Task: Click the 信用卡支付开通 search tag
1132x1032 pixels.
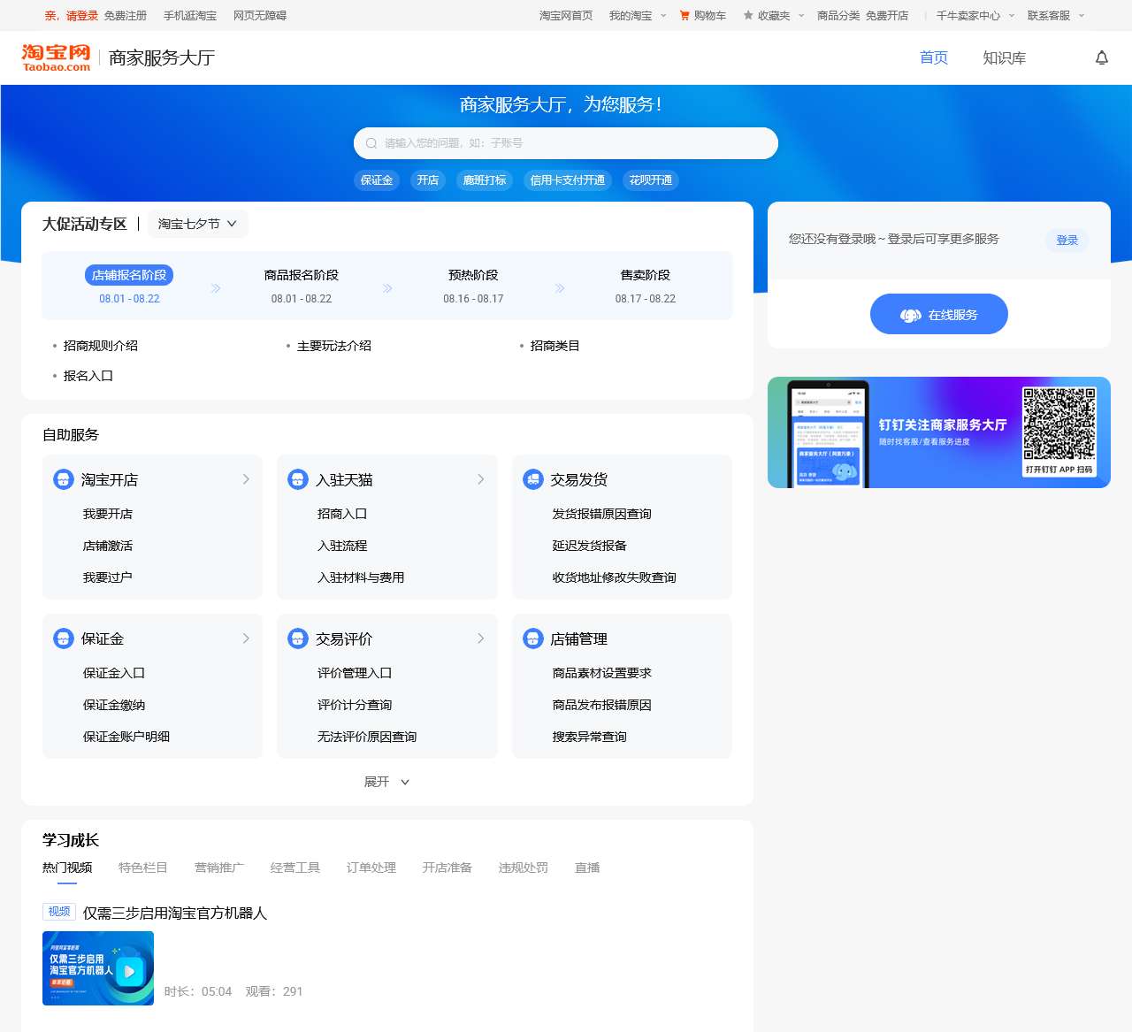Action: (x=568, y=180)
